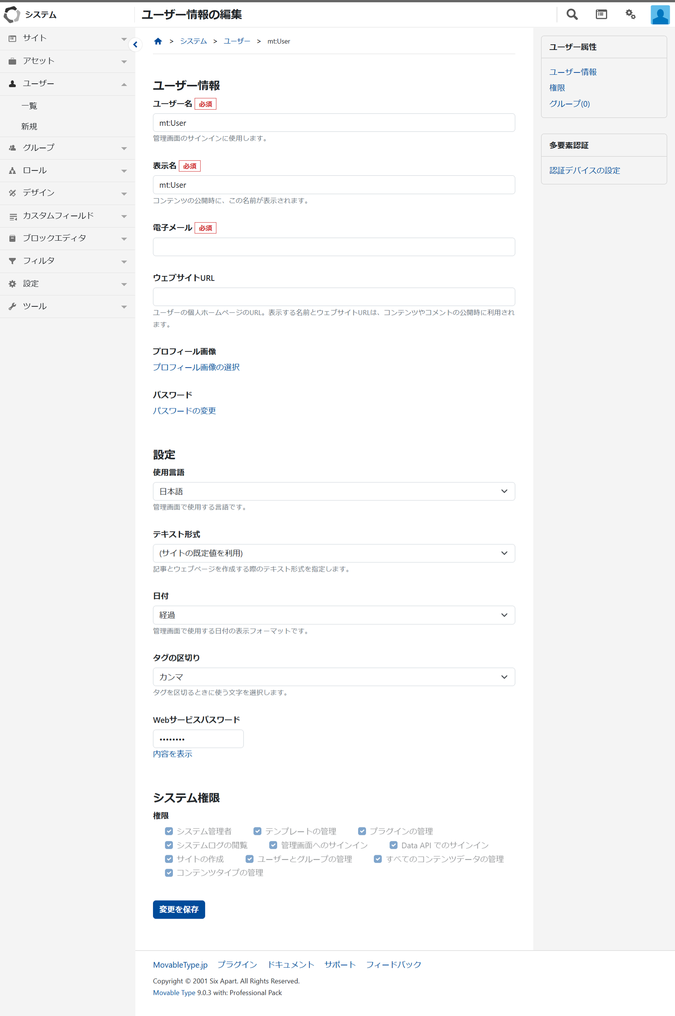The width and height of the screenshot is (675, 1016).
Task: Click the 電子メール input field
Action: pyautogui.click(x=334, y=247)
